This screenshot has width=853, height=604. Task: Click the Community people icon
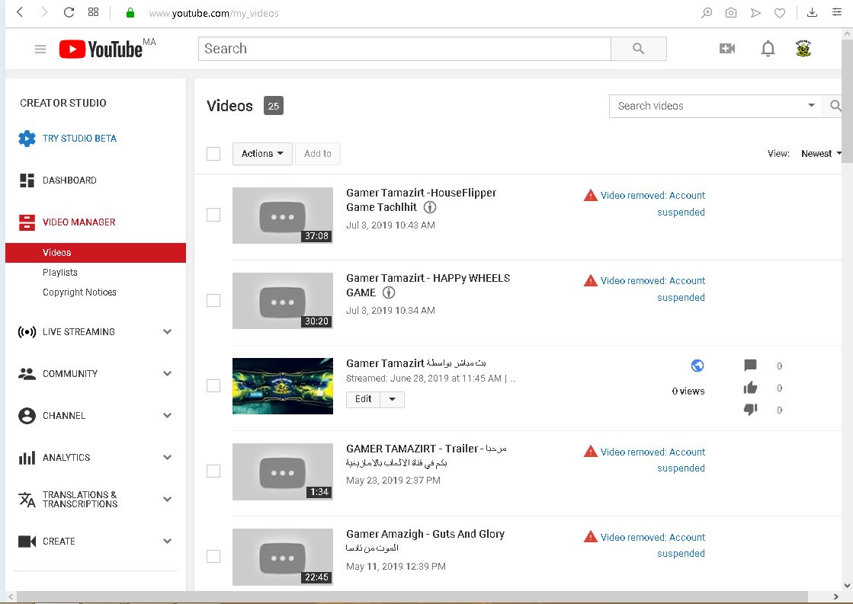[27, 373]
